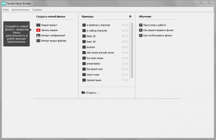216x140 pixels.
Task: Click Открыть ... to browse files
Action: (92, 93)
